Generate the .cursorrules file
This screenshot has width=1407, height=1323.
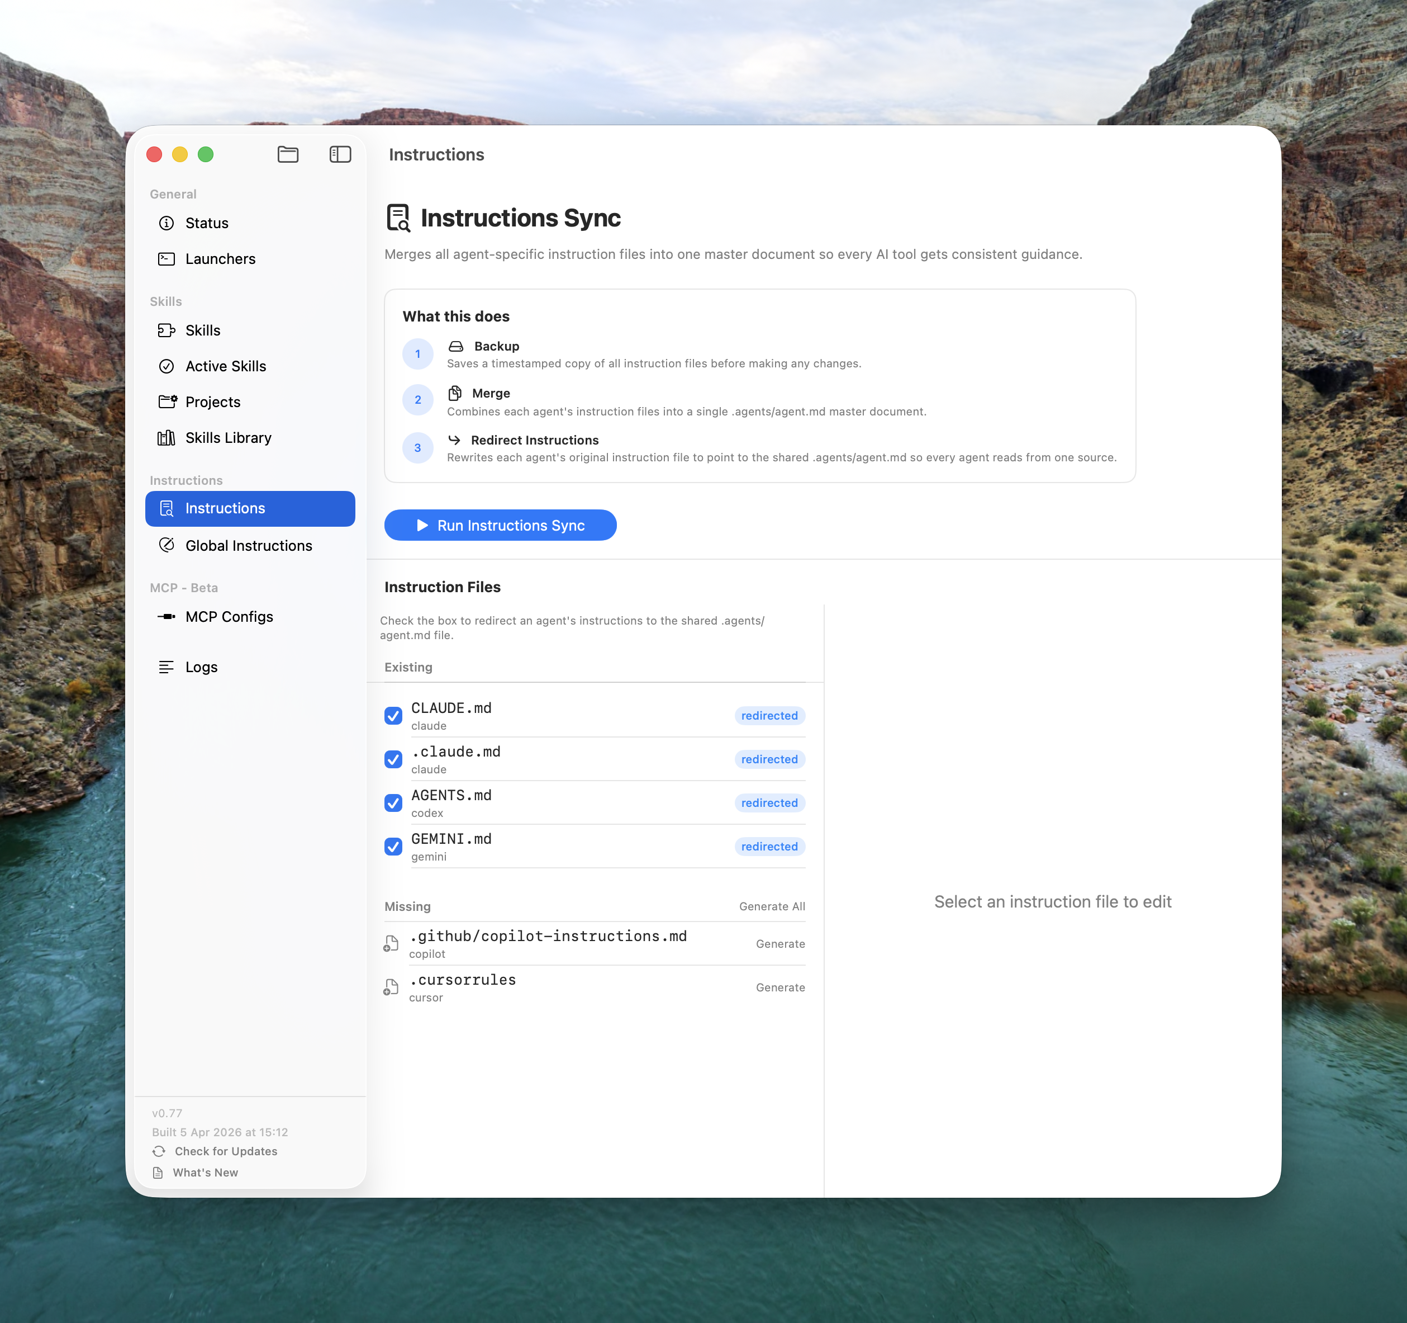point(780,986)
